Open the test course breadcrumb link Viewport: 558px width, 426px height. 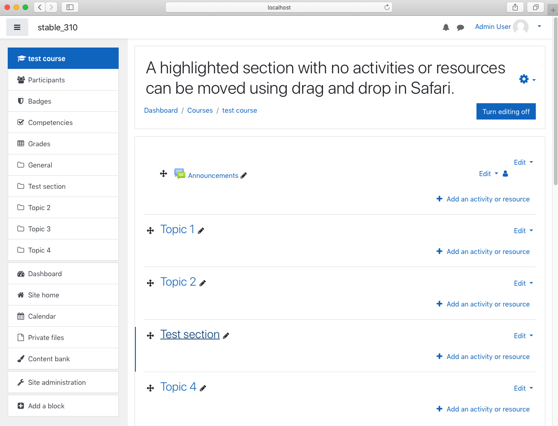[240, 110]
